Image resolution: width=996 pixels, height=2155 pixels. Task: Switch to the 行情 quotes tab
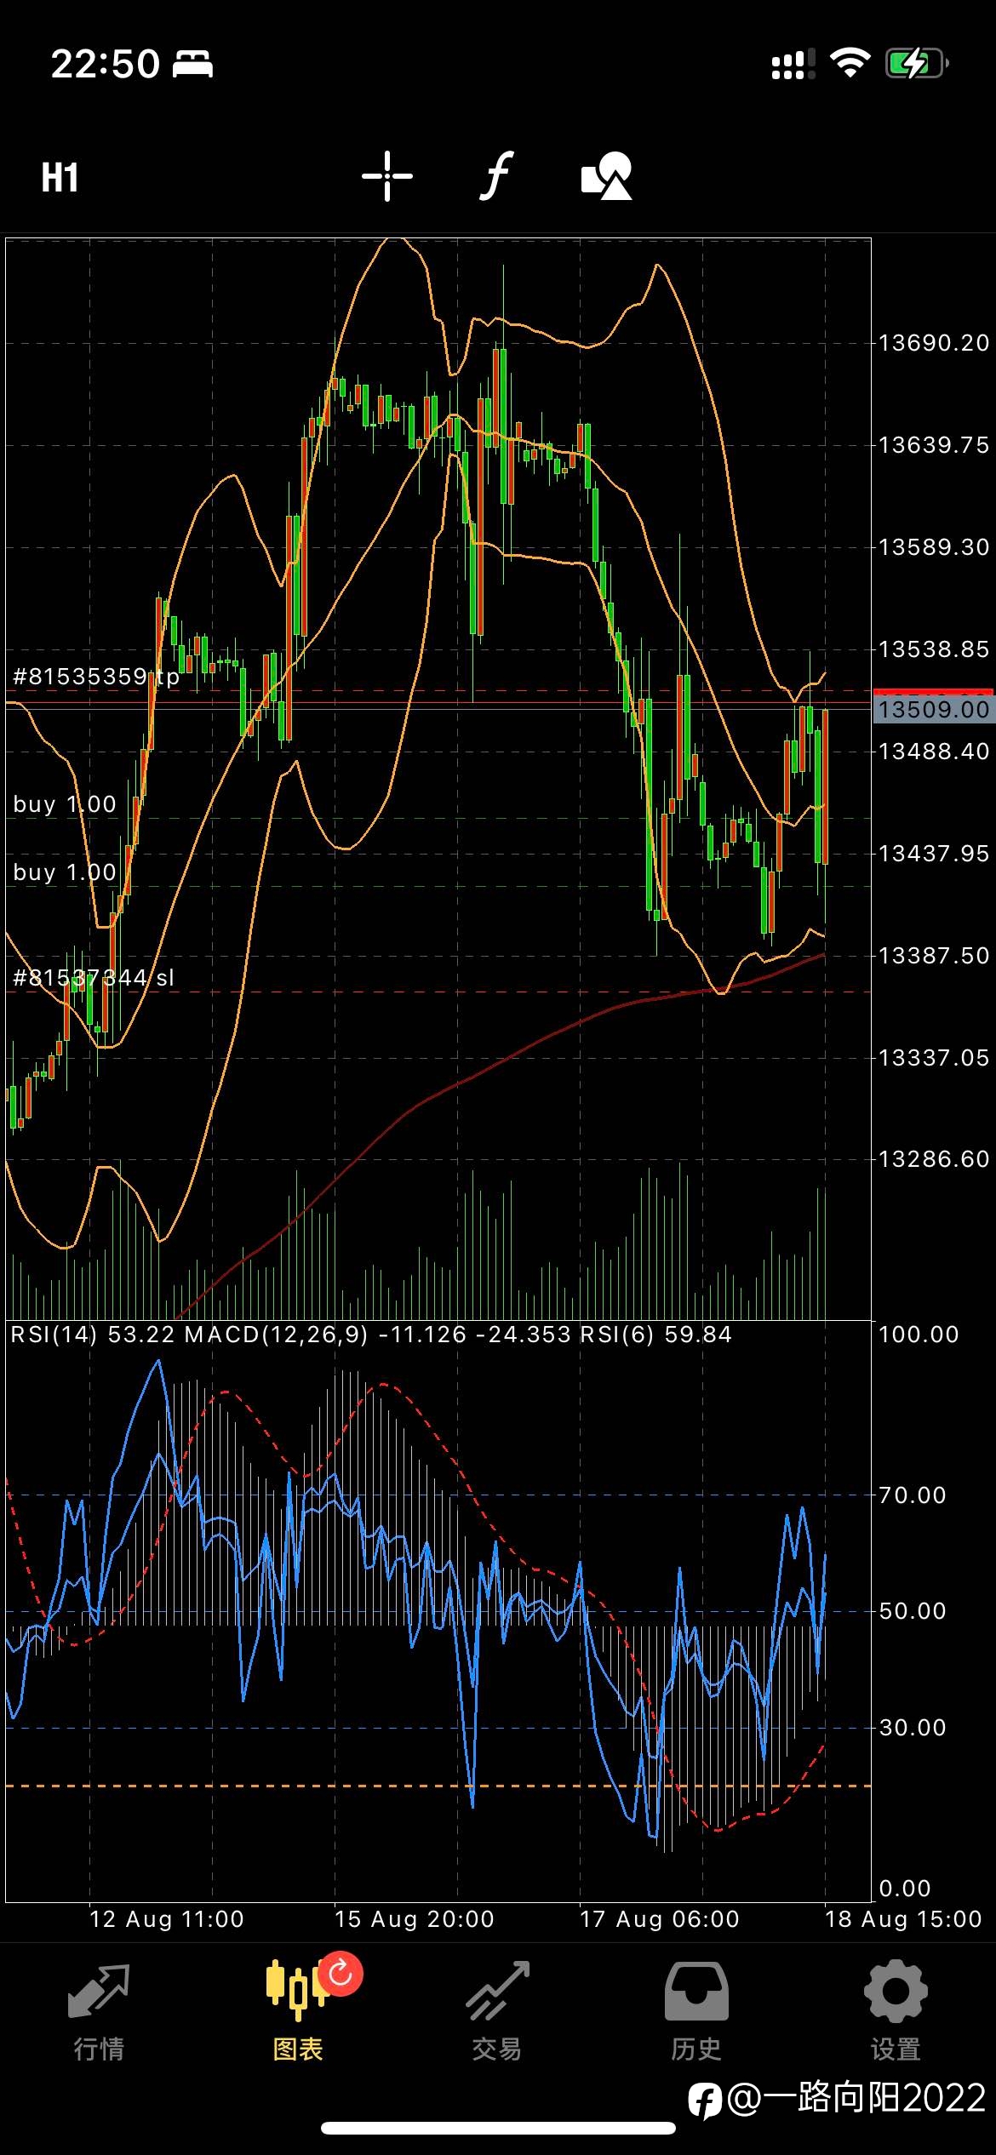pyautogui.click(x=99, y=2012)
